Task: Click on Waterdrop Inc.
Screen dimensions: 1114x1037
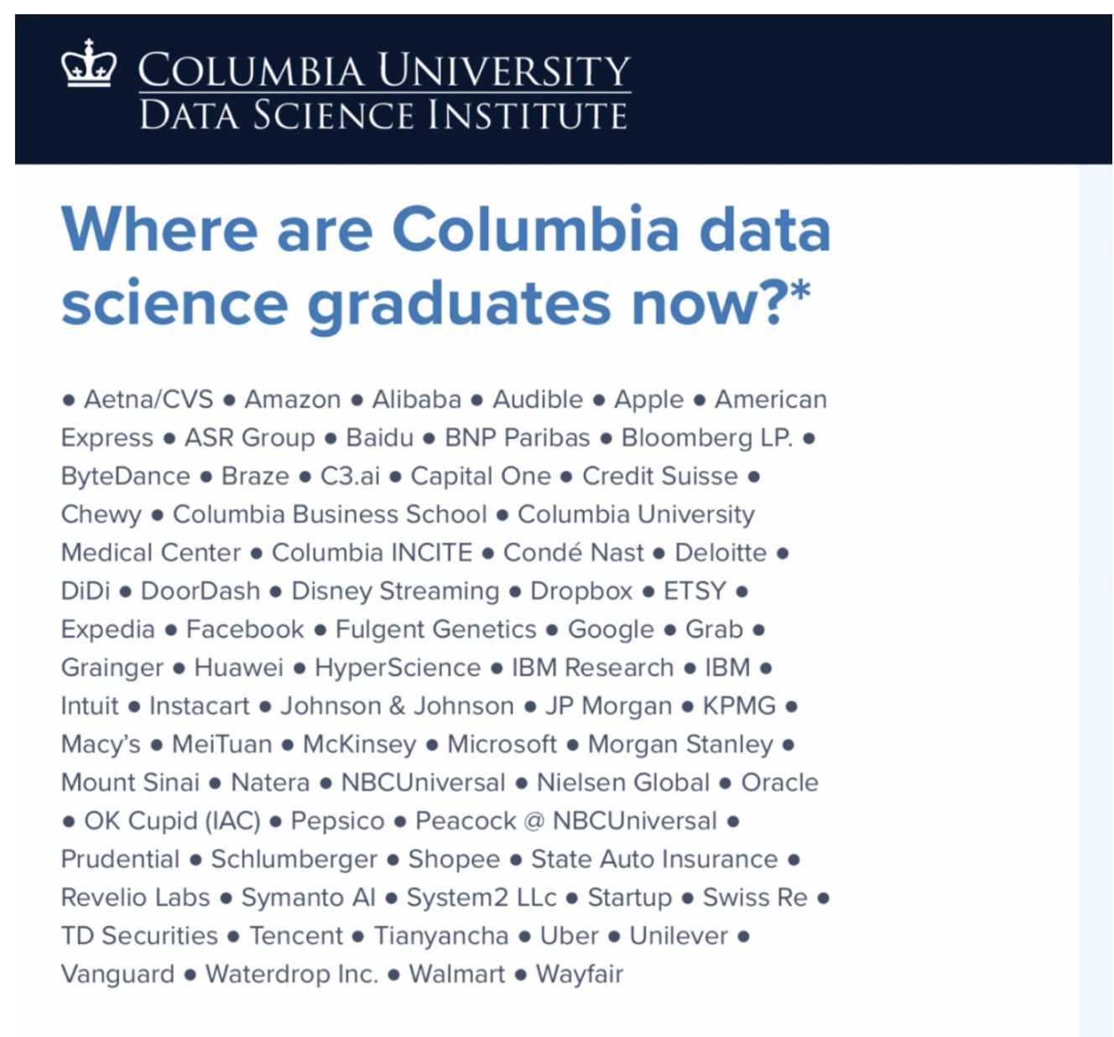Action: coord(292,974)
